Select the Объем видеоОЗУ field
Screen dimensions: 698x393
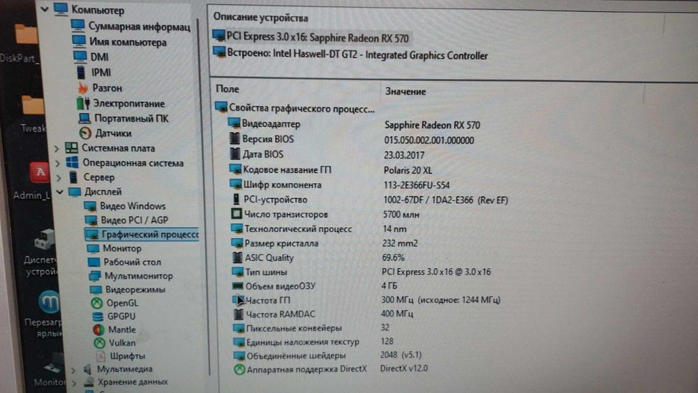click(281, 286)
